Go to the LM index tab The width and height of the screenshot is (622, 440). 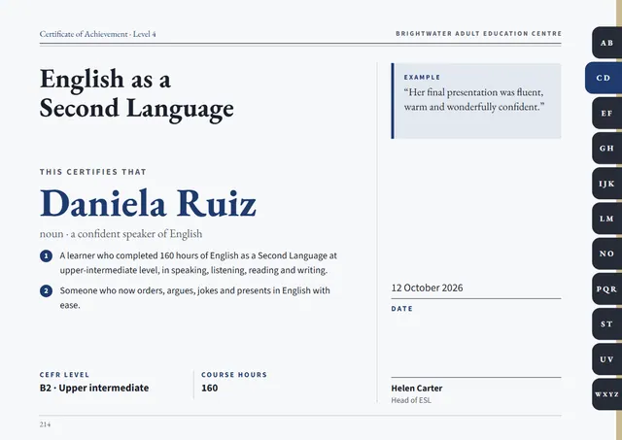606,219
